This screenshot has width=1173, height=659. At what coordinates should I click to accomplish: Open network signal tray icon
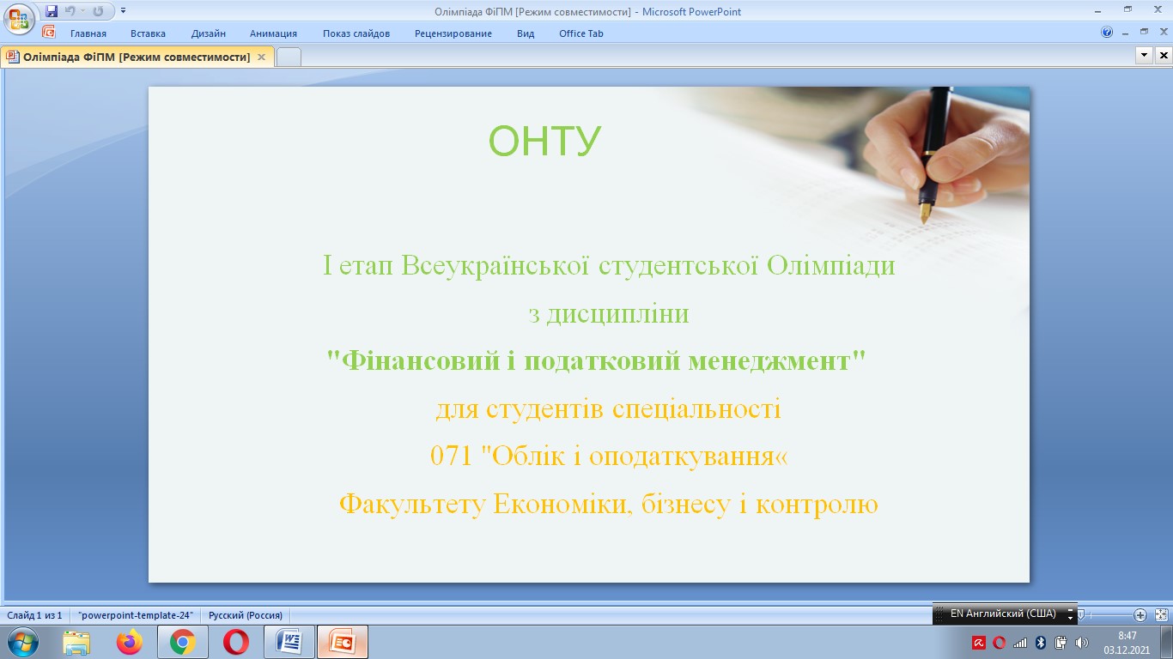[x=1019, y=643]
